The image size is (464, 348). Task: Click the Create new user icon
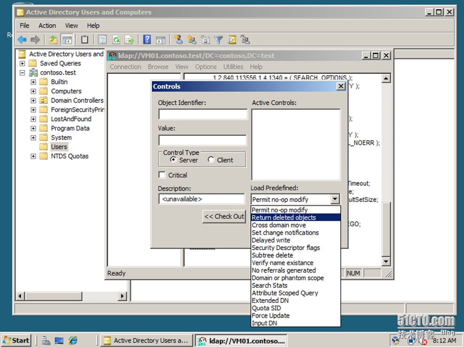pos(178,39)
